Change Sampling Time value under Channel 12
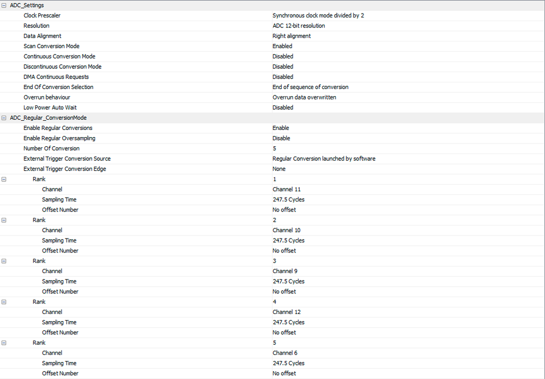Image resolution: width=545 pixels, height=379 pixels. pyautogui.click(x=288, y=322)
